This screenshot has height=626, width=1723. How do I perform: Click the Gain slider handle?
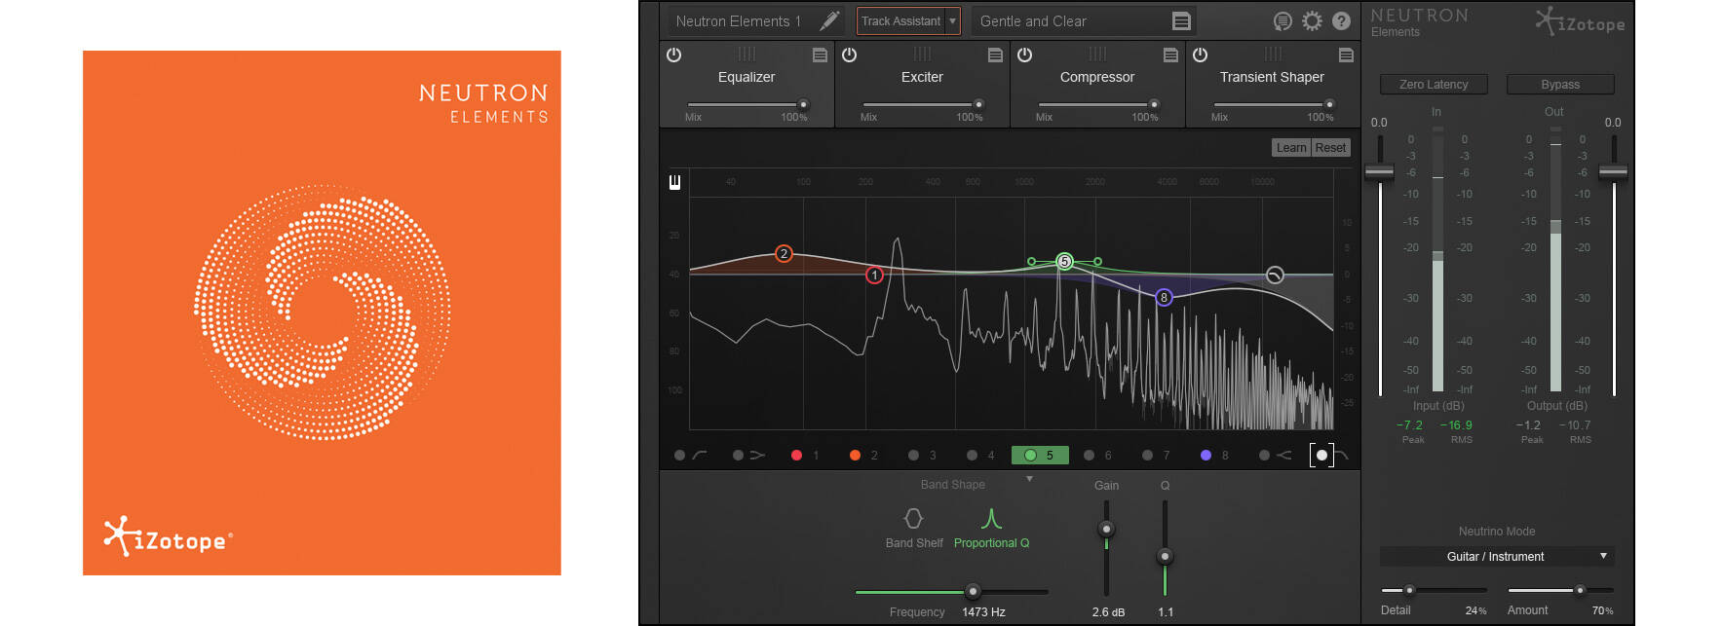tap(1106, 530)
